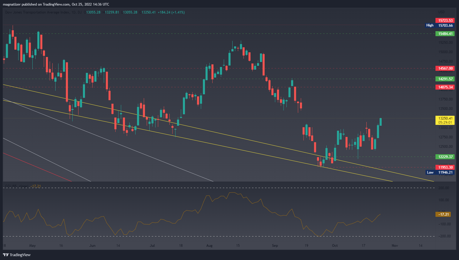The width and height of the screenshot is (459, 260).
Task: Click the +184.24 (+1.41%) change value
Action: tap(171, 12)
